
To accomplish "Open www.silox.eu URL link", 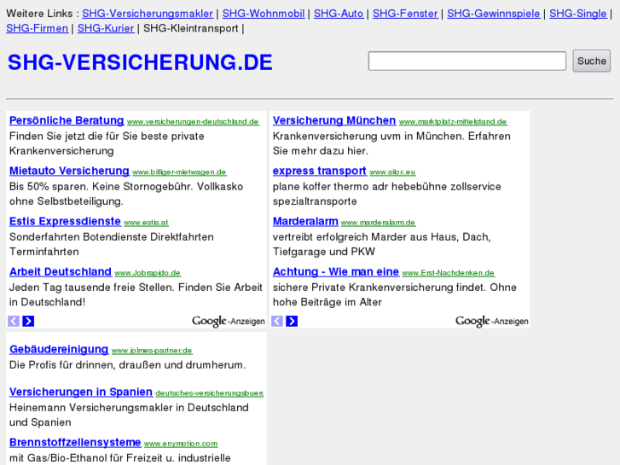I will pos(392,172).
